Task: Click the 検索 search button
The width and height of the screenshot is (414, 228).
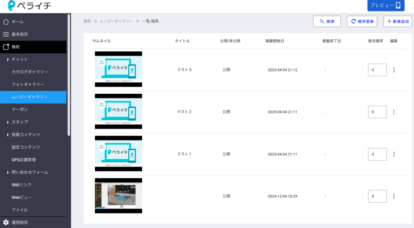Action: coord(327,21)
